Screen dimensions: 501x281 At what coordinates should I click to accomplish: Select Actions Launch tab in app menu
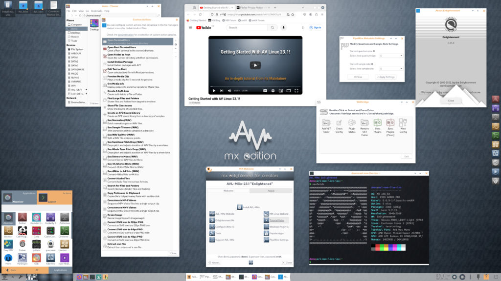pyautogui.click(x=55, y=198)
